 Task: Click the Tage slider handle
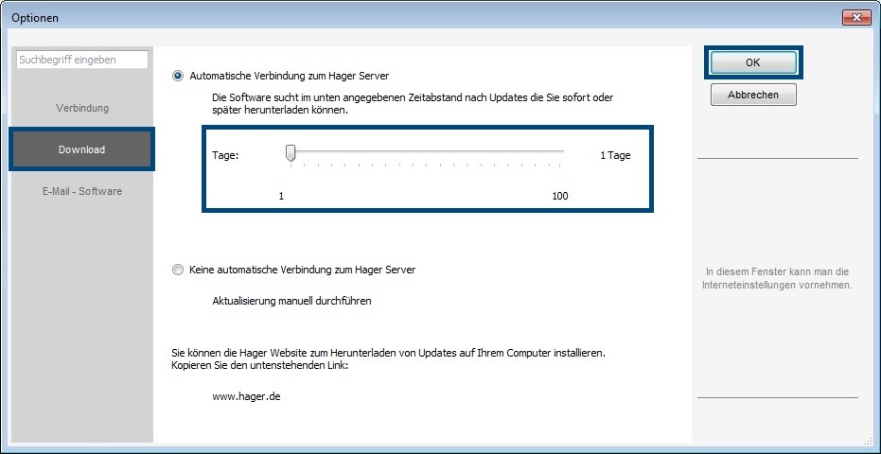[x=291, y=154]
